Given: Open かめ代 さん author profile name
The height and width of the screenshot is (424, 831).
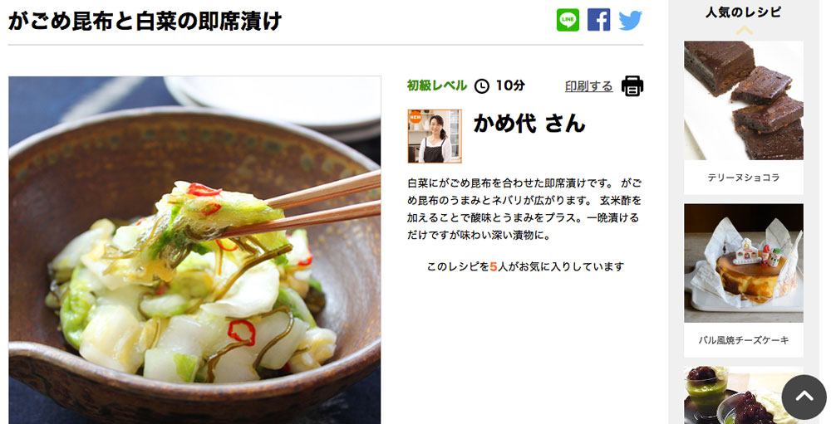Looking at the screenshot, I should tap(529, 124).
